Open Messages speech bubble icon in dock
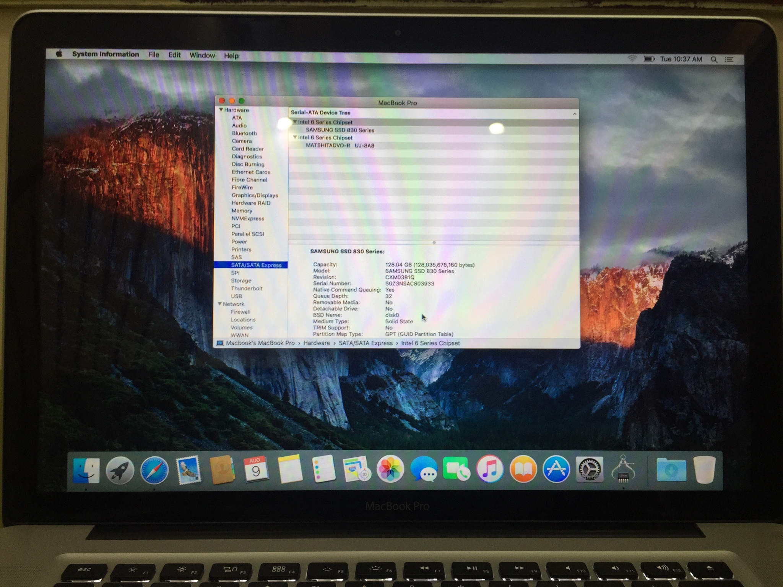 pyautogui.click(x=424, y=469)
